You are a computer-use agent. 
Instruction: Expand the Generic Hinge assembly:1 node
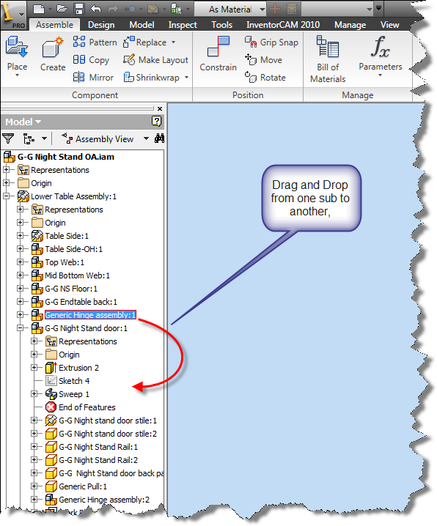[20, 315]
